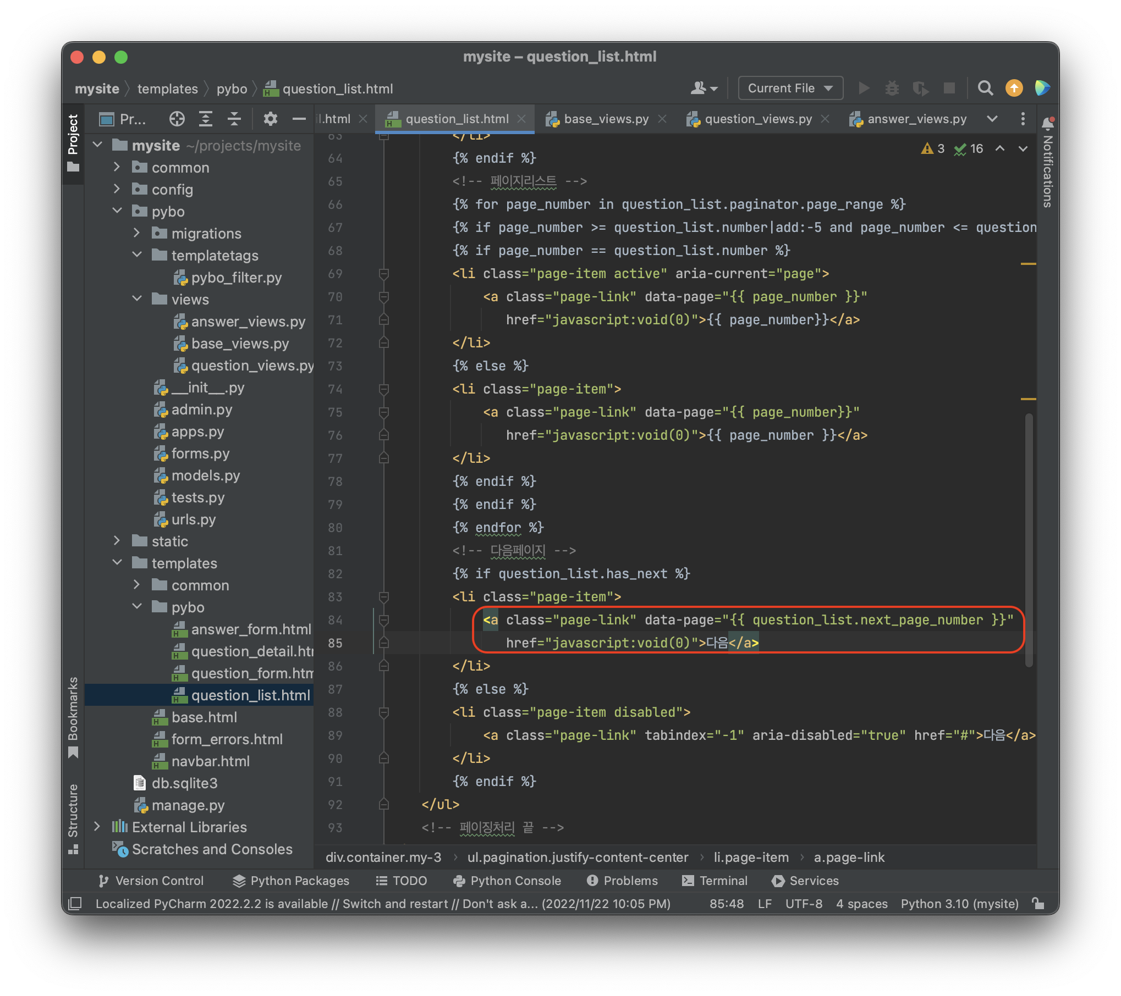Open the Notifications bell panel
This screenshot has height=996, width=1121.
[1047, 124]
